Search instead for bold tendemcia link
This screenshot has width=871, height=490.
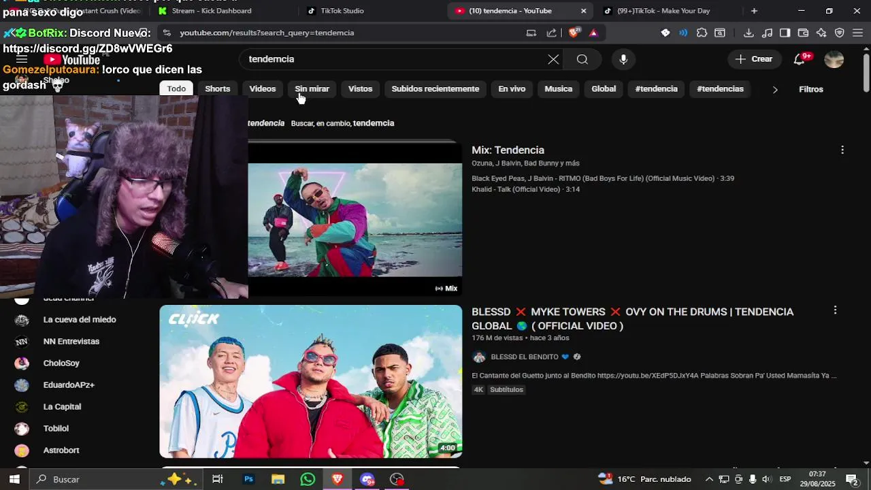click(x=374, y=123)
